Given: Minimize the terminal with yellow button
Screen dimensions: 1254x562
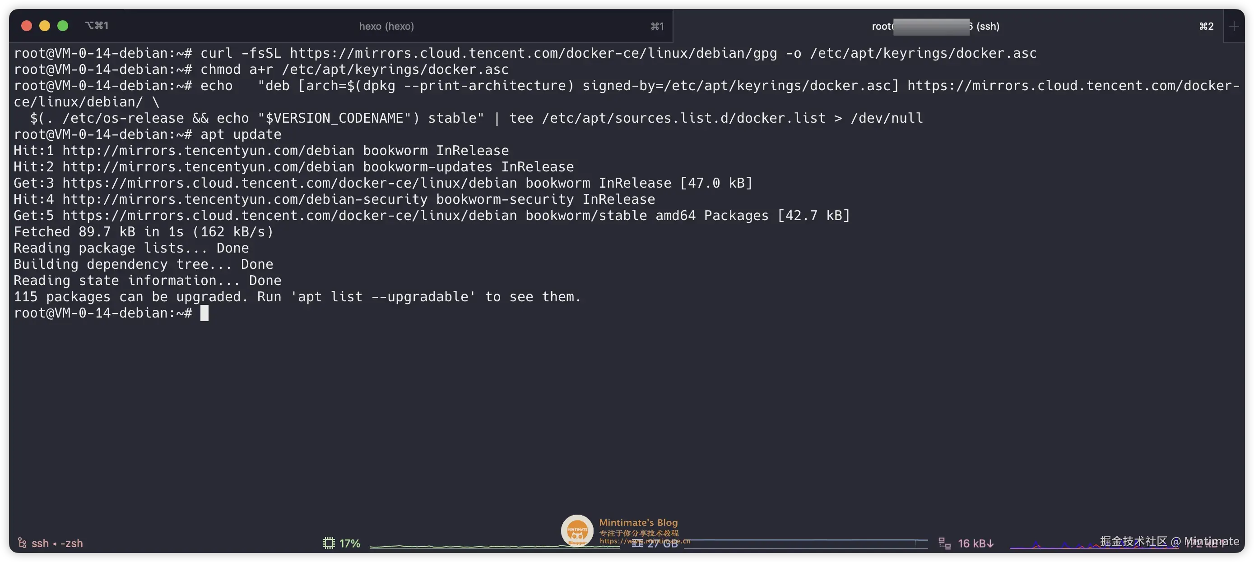Looking at the screenshot, I should 45,26.
